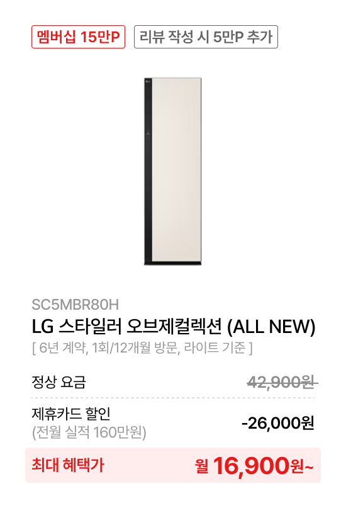Click the 월 16,900원~ monthly price
The height and width of the screenshot is (508, 346).
[x=254, y=466]
